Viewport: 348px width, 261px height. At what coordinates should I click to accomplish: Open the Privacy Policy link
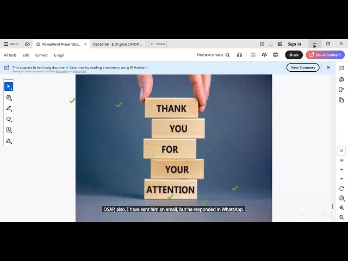point(80,71)
